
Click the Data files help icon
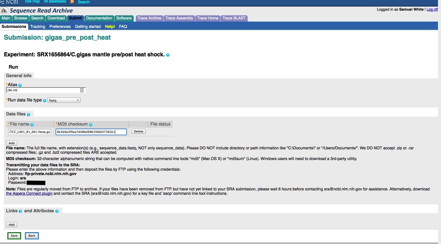(28, 115)
